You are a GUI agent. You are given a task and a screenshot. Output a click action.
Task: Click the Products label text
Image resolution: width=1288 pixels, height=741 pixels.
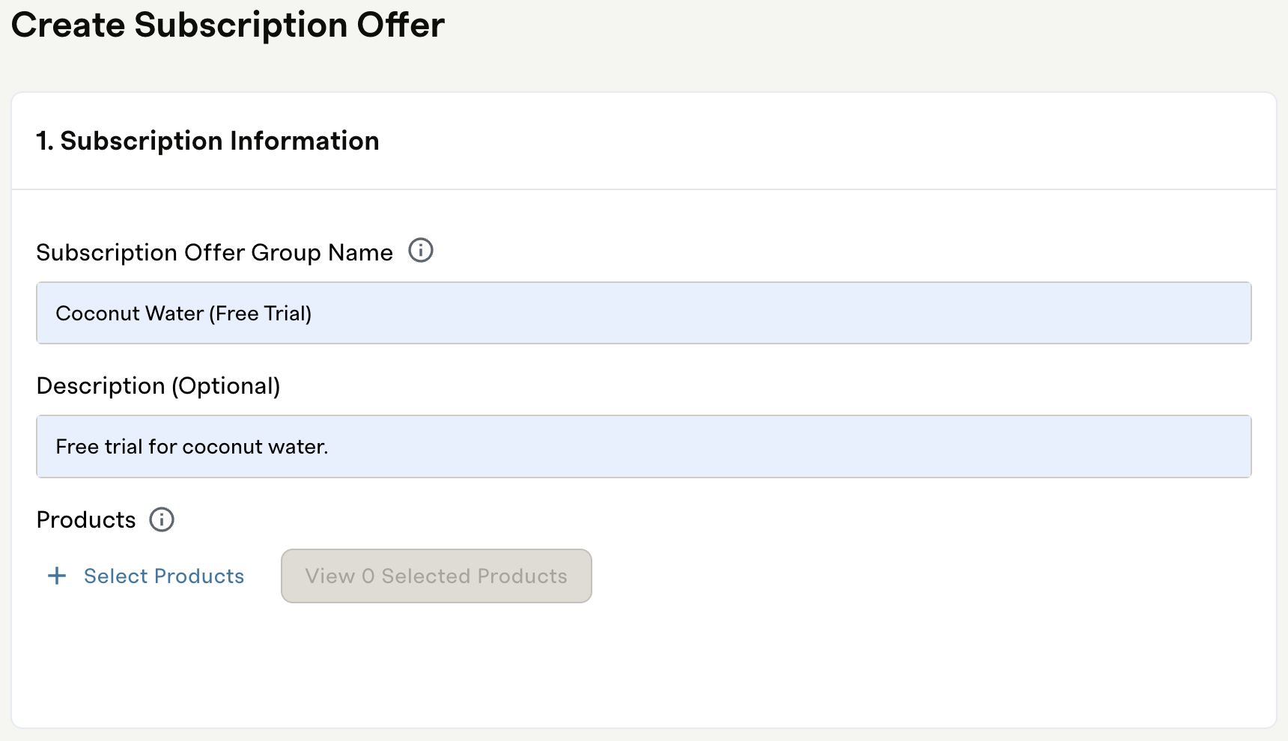[x=86, y=519]
